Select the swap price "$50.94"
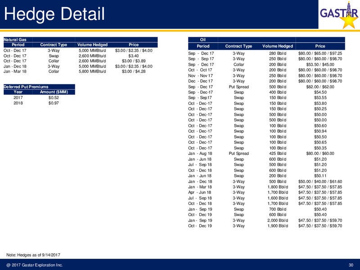This screenshot has width=360, height=270. click(x=320, y=131)
